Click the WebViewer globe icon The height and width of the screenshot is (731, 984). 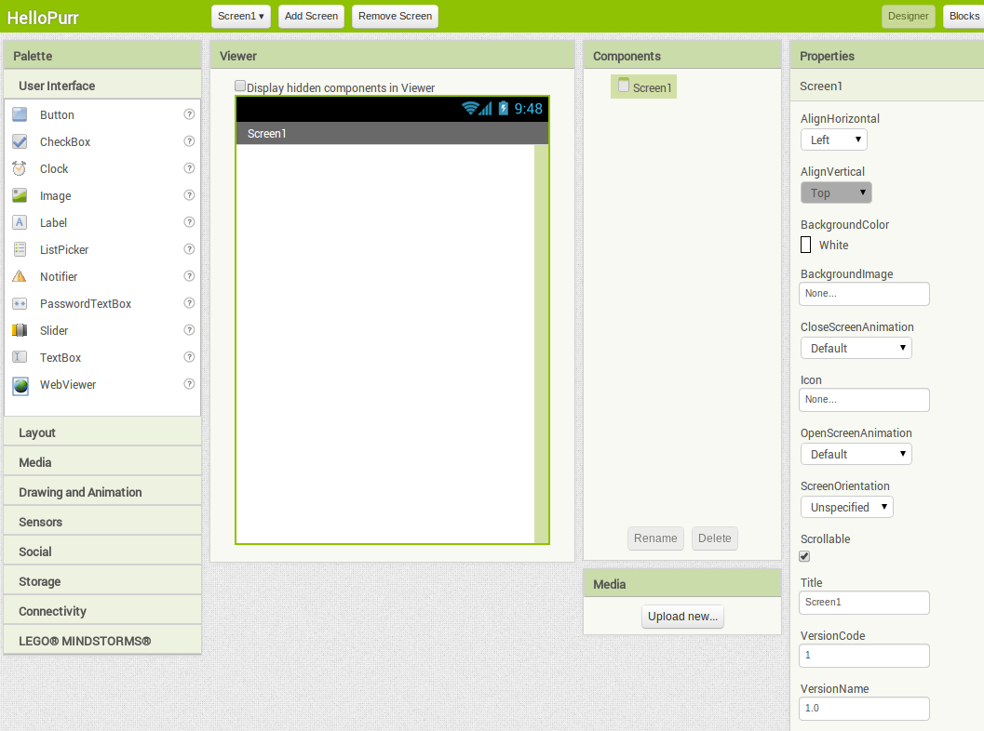[20, 385]
